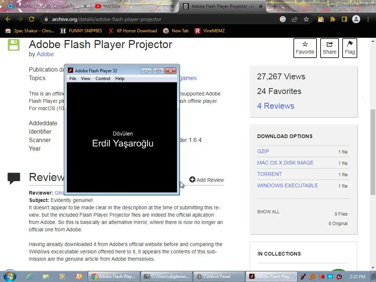Click the games topic link
Image resolution: width=376 pixels, height=282 pixels.
point(188,78)
